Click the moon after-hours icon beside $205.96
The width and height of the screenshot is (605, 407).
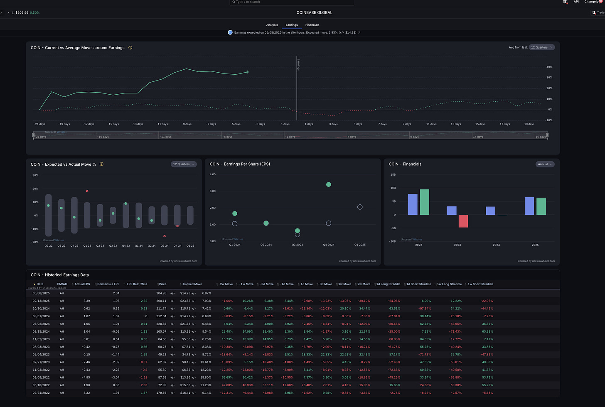[13, 13]
